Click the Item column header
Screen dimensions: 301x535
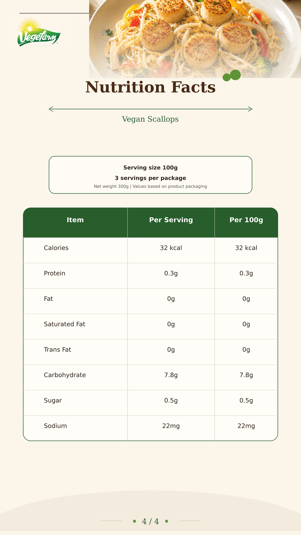[75, 220]
